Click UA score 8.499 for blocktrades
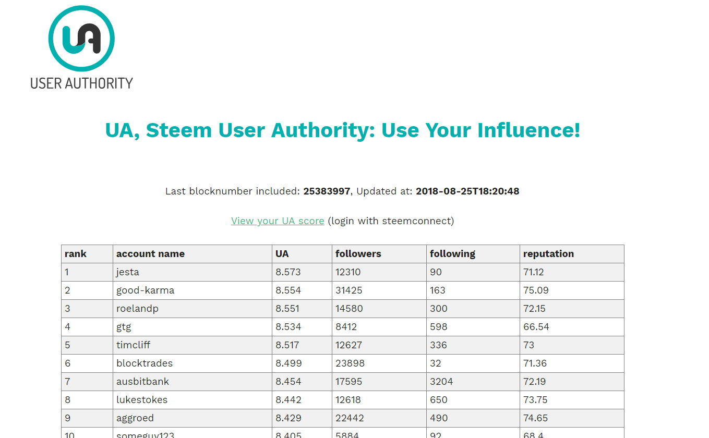Screen dimensions: 709x438 (289, 363)
